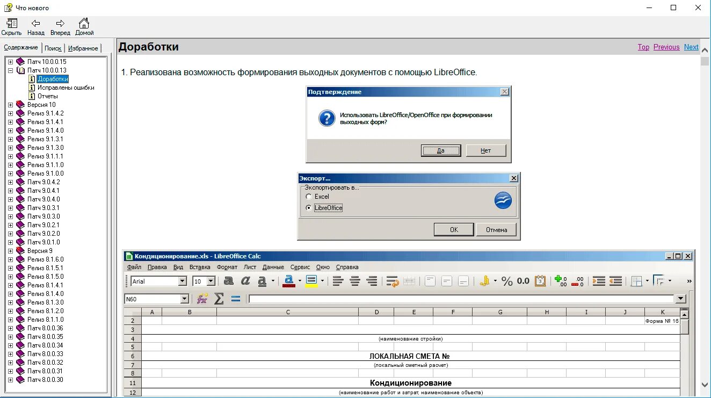Image resolution: width=711 pixels, height=398 pixels.
Task: Go forward with the Вперед arrow icon
Action: (x=60, y=24)
